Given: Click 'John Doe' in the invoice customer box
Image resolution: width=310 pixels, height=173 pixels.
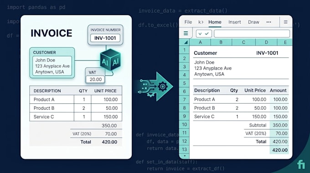Looking at the screenshot, I should point(45,60).
